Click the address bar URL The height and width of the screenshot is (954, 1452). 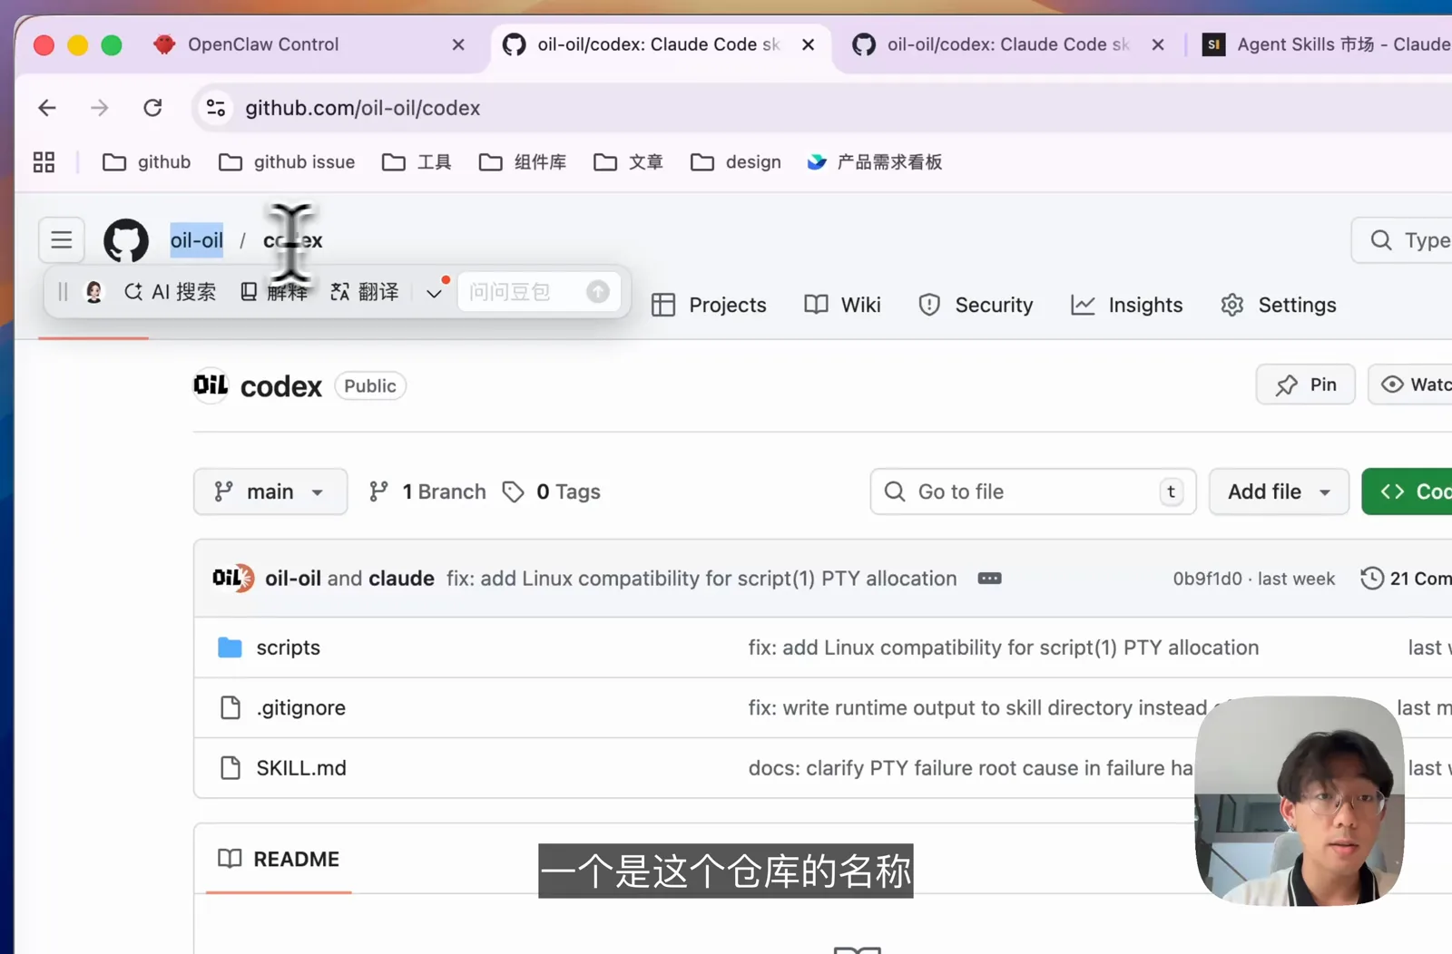point(363,108)
